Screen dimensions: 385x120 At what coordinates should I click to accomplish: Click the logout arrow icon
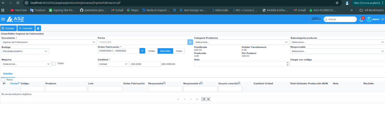(x=383, y=19)
